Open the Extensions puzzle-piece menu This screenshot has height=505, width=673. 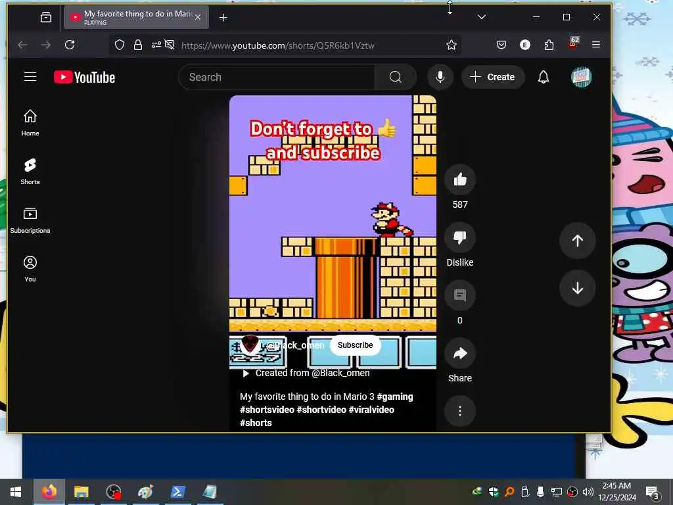coord(549,45)
